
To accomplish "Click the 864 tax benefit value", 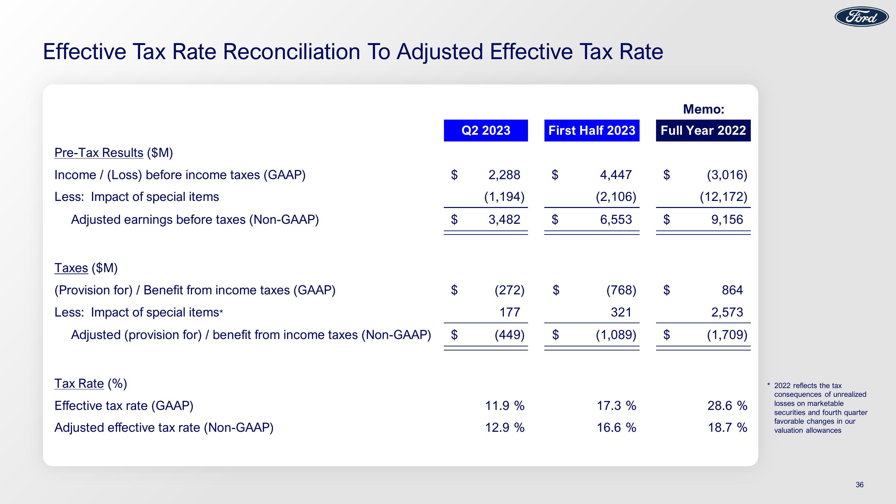I will tap(733, 290).
